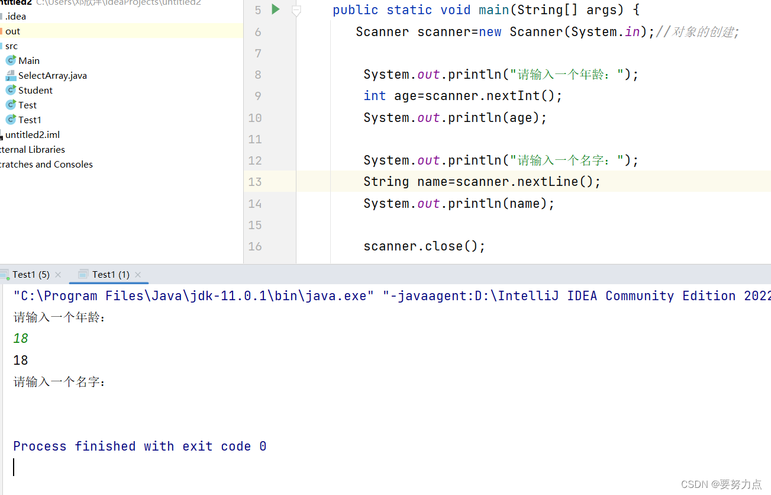
Task: Select the .idea folder in project tree
Action: point(15,16)
